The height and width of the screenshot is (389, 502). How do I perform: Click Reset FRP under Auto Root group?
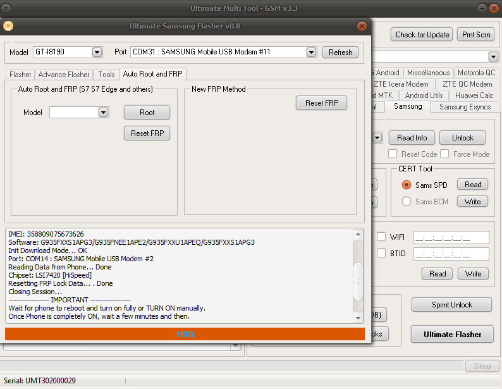click(147, 133)
